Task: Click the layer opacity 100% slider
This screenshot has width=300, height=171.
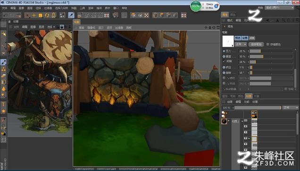Action: point(258,108)
